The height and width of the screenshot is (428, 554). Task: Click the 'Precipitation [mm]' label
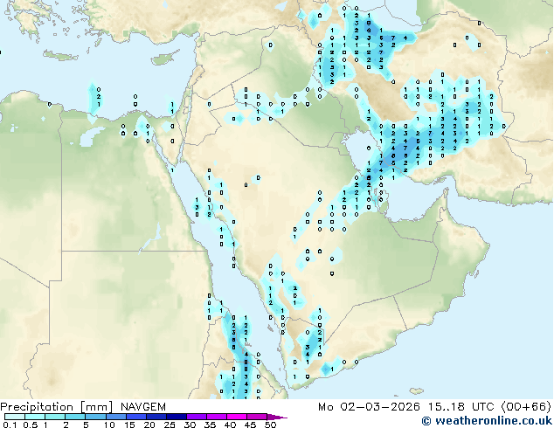pyautogui.click(x=57, y=407)
